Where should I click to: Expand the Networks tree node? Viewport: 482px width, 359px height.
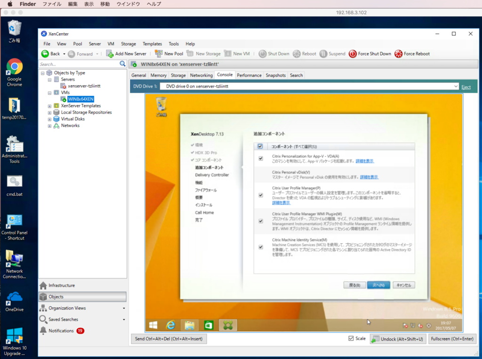(49, 126)
